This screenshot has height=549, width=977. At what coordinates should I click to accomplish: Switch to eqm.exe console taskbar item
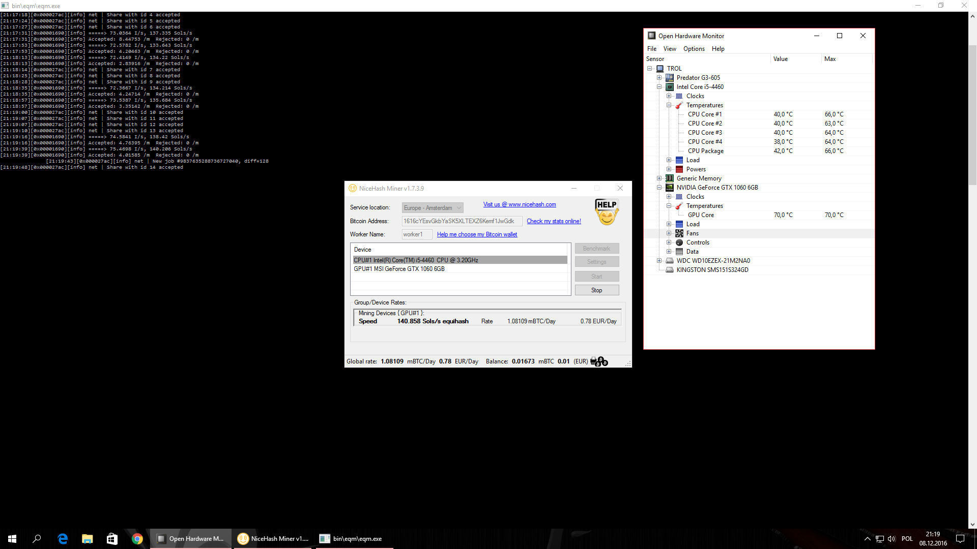355,539
